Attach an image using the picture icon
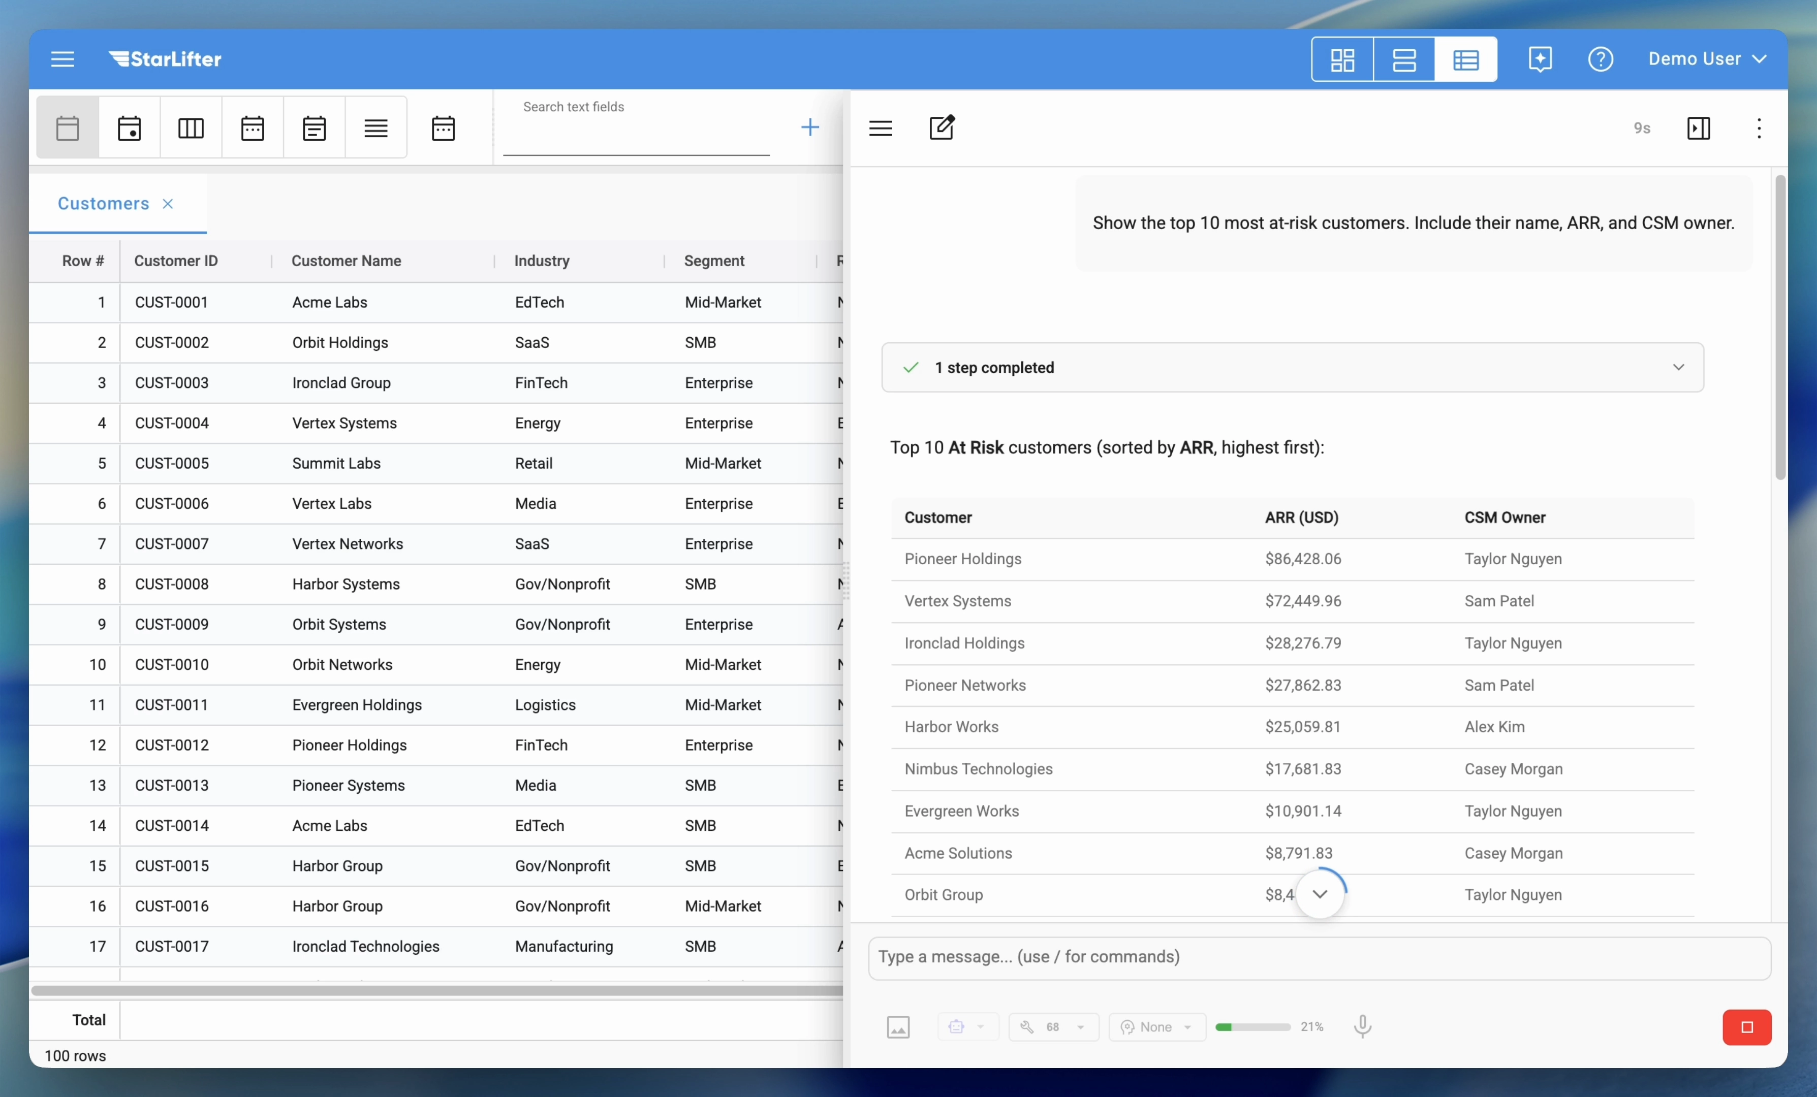This screenshot has width=1817, height=1097. [898, 1026]
